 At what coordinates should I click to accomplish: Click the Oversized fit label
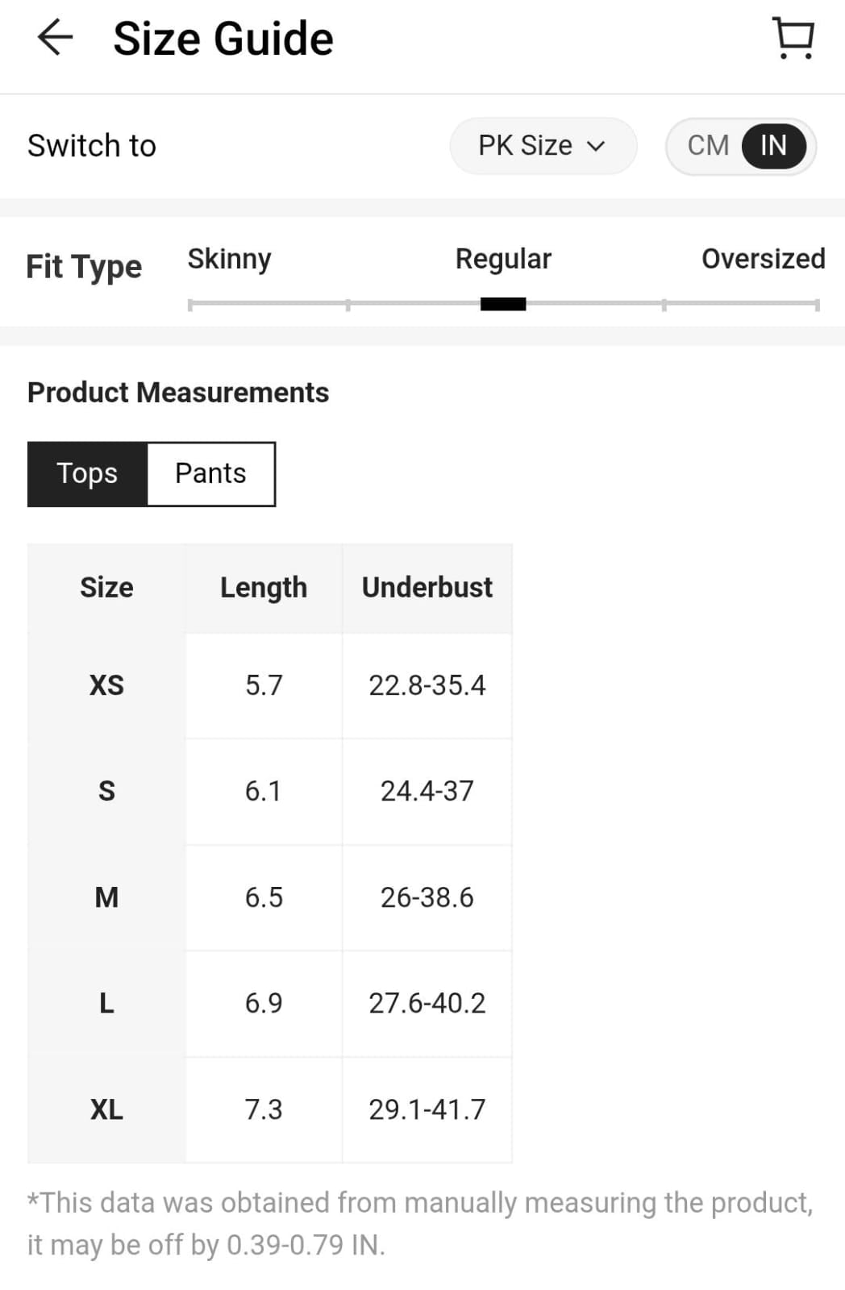[x=763, y=259]
